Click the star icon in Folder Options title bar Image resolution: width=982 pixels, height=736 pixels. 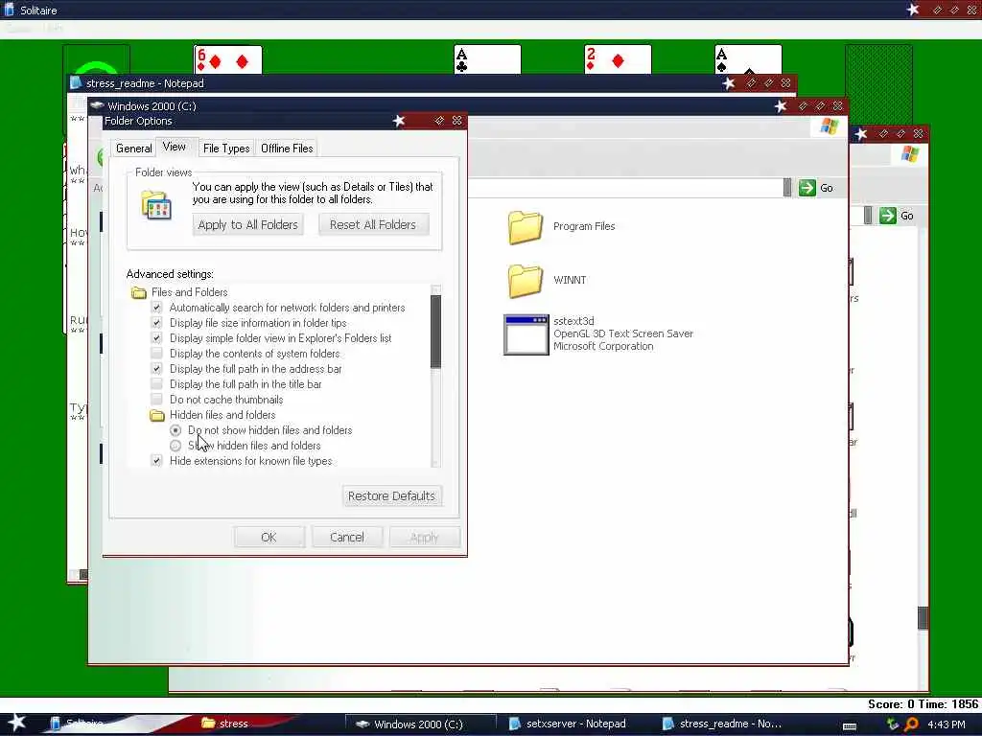tap(399, 120)
